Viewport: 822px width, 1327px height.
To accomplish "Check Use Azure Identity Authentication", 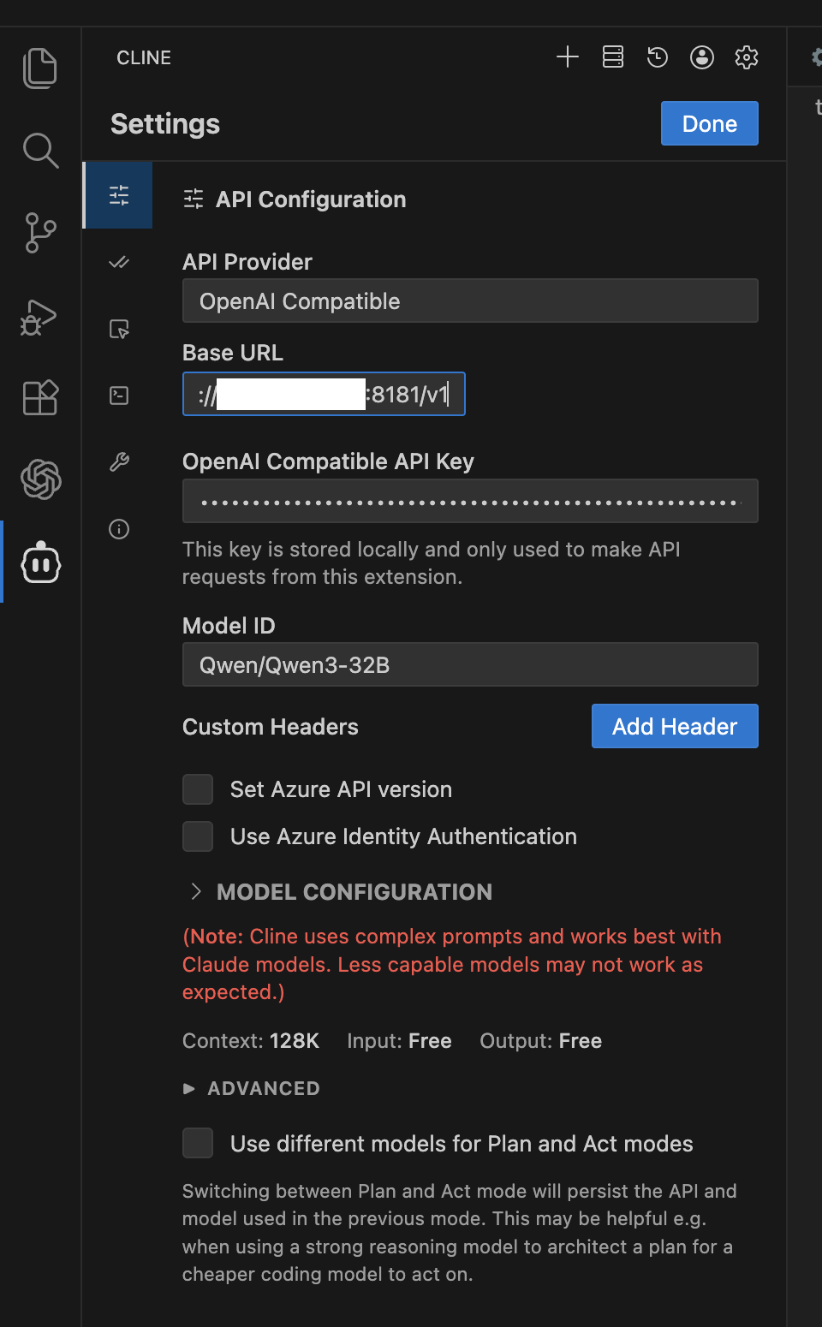I will (198, 836).
